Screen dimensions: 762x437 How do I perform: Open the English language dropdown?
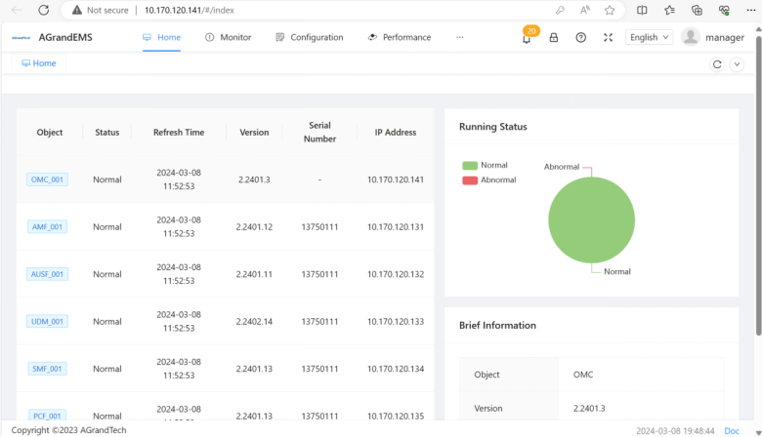click(649, 37)
